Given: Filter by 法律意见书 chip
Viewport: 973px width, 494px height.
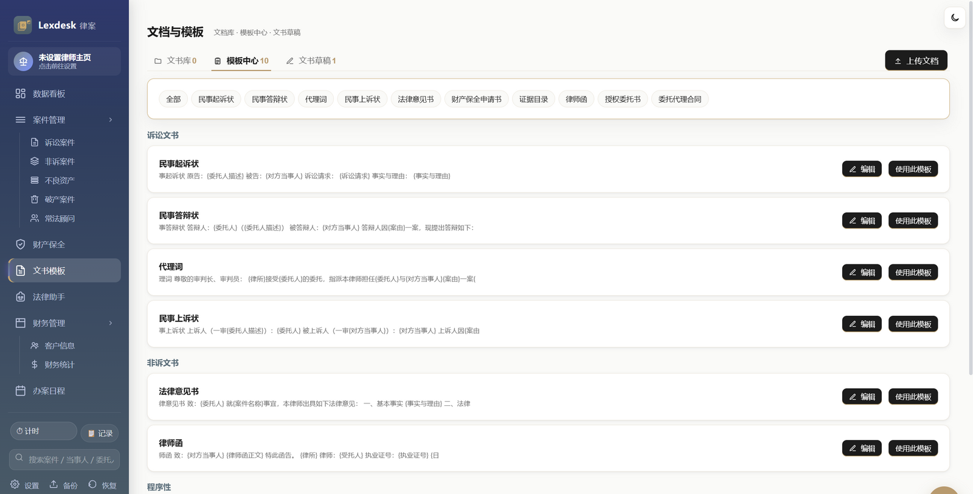Looking at the screenshot, I should click(x=416, y=99).
